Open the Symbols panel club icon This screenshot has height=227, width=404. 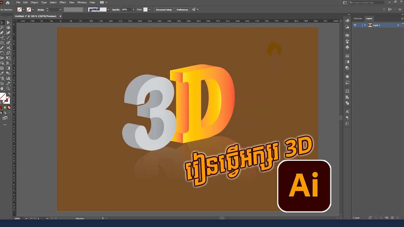click(348, 47)
